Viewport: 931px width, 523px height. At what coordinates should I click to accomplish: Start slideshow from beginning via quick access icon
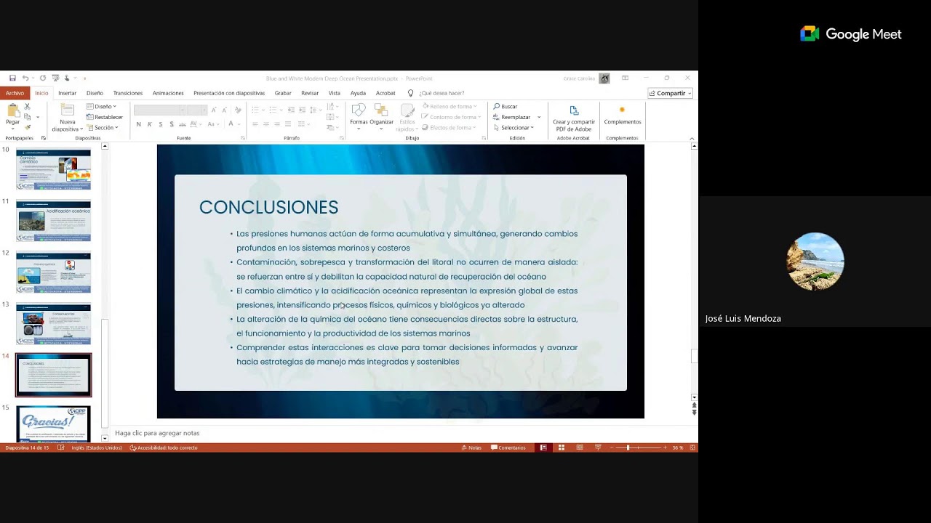tap(55, 78)
